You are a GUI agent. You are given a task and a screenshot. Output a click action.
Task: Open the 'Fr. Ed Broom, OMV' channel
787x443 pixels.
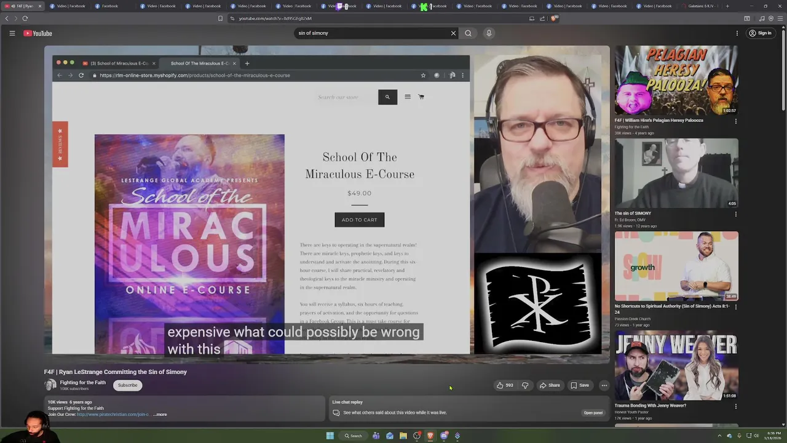[x=630, y=220]
